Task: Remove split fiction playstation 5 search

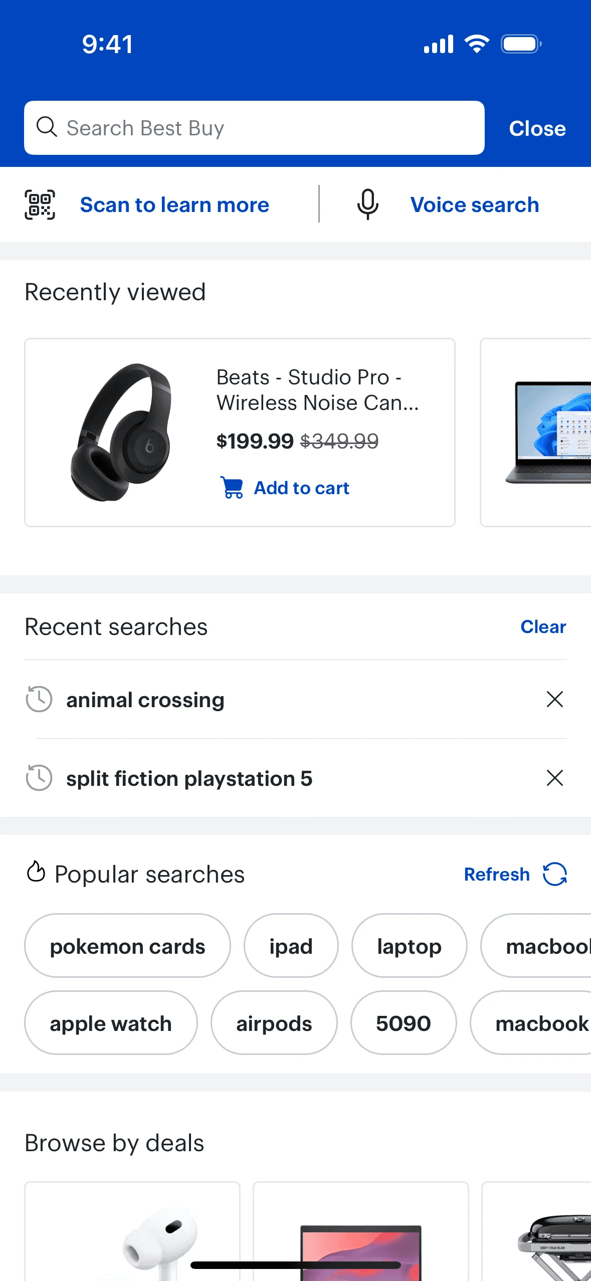Action: point(554,778)
